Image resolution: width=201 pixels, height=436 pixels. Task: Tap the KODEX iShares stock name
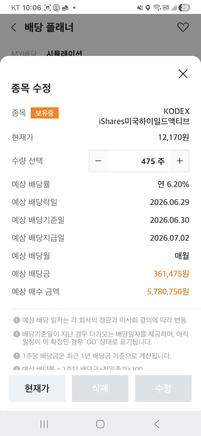tap(144, 116)
